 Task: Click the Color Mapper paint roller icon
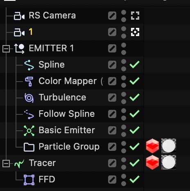(x=29, y=82)
